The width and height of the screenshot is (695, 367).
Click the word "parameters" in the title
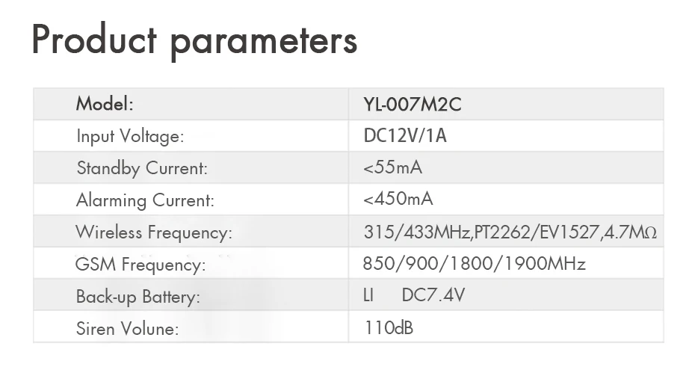click(263, 41)
